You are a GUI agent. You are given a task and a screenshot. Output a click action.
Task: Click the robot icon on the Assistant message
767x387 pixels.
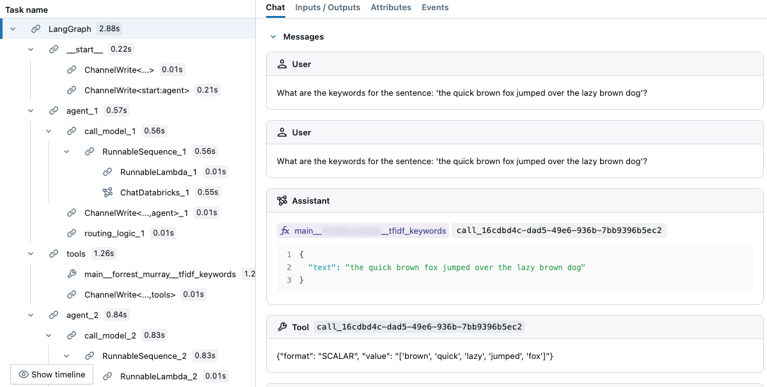[x=282, y=200]
